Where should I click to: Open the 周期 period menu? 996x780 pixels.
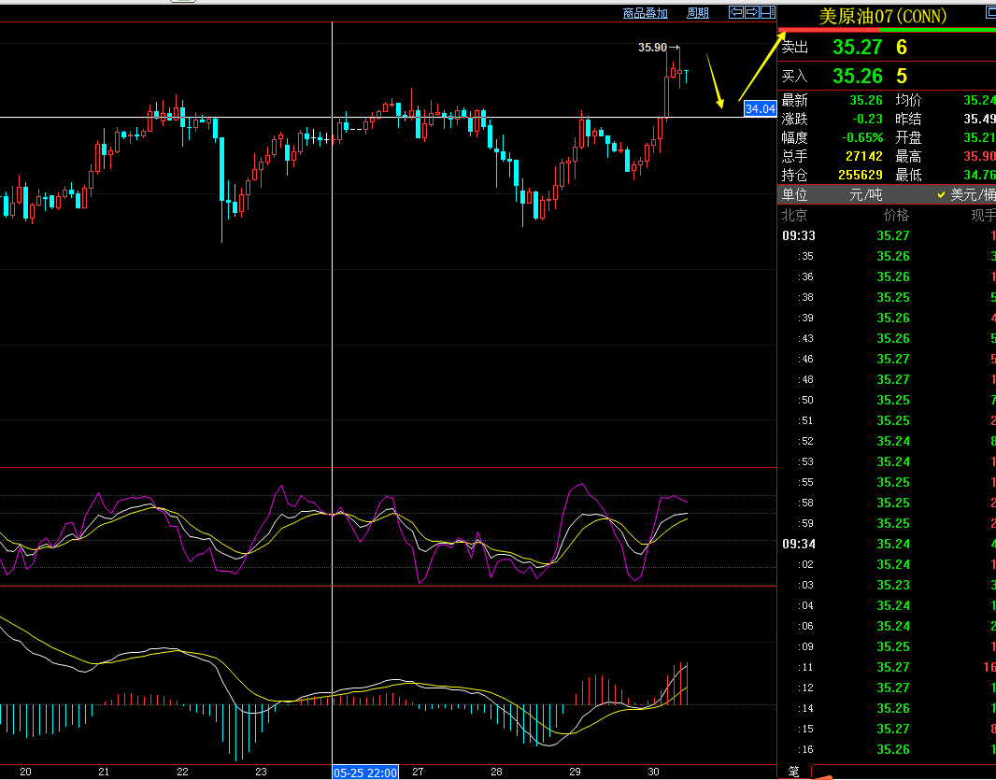[698, 13]
